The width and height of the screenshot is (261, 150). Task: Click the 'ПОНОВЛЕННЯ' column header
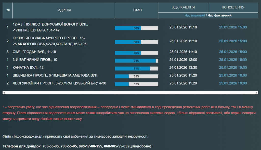click(x=233, y=7)
